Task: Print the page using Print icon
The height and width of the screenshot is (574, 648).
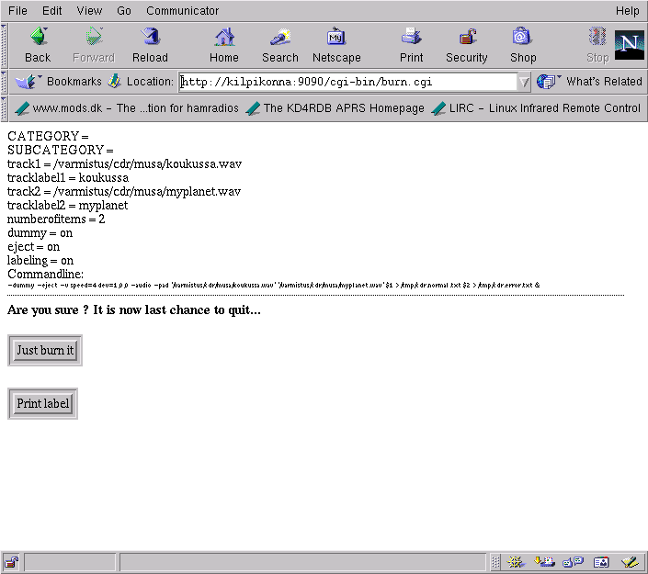Action: tap(411, 44)
